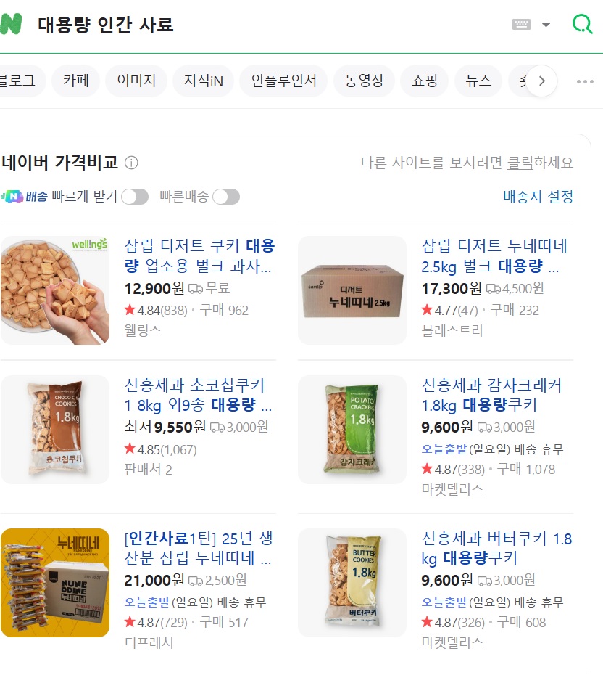The width and height of the screenshot is (603, 691).
Task: Click the green Naver N logo
Action: [11, 24]
